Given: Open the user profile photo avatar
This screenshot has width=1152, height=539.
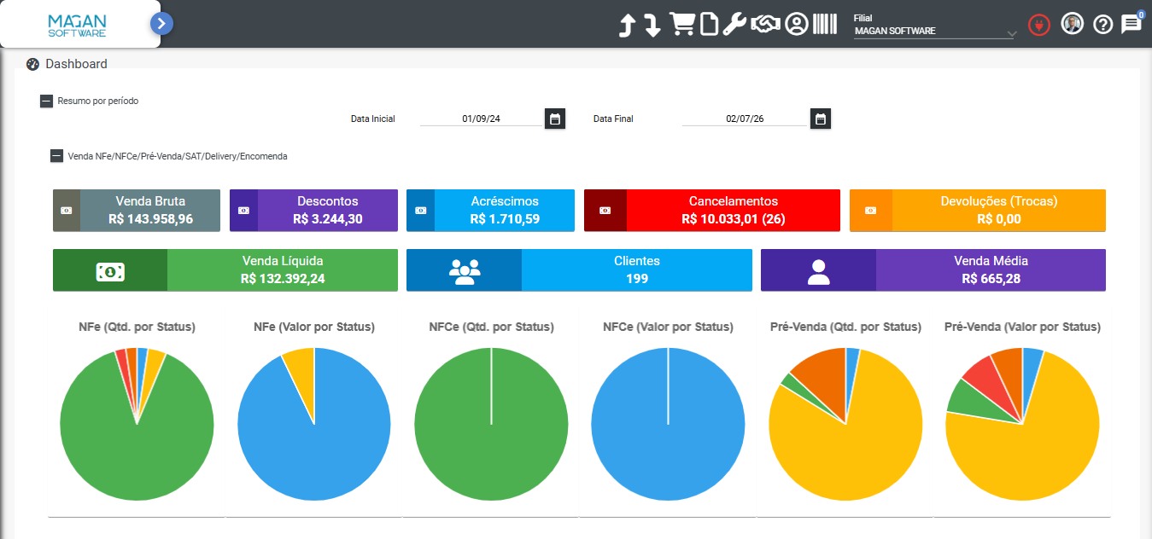Looking at the screenshot, I should click(x=1072, y=24).
